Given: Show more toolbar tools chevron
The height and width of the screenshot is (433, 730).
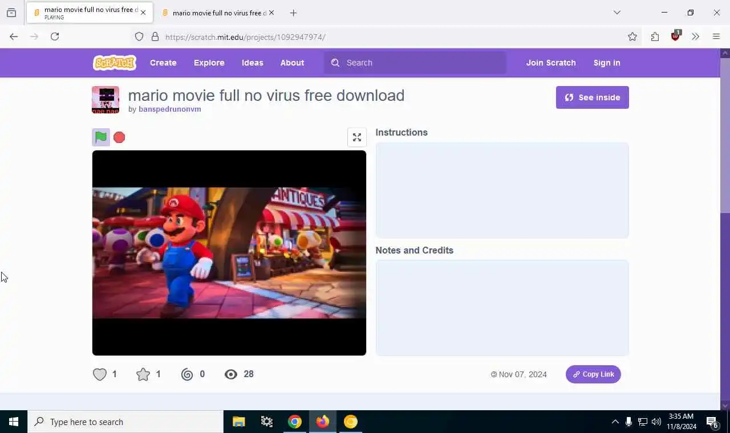Looking at the screenshot, I should click(695, 37).
